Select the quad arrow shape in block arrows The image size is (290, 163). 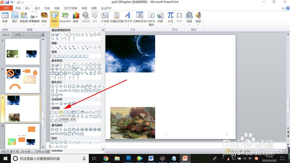point(78,86)
